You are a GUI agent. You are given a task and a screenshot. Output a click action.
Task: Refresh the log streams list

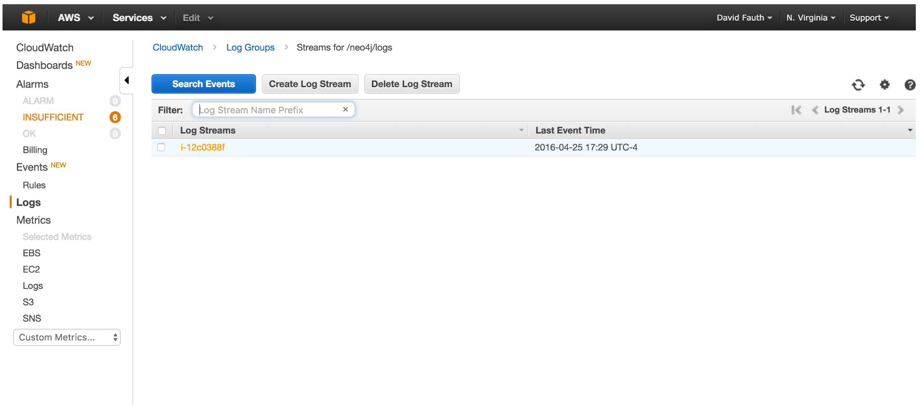858,85
